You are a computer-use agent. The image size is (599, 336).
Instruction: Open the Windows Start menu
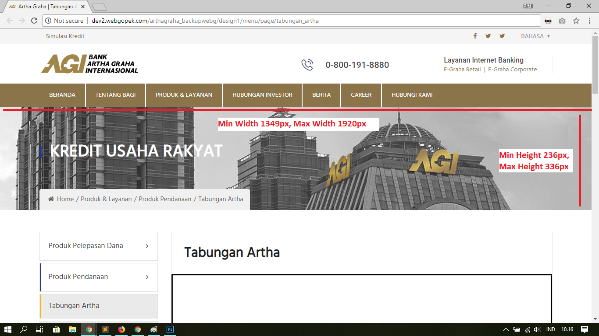pos(8,329)
